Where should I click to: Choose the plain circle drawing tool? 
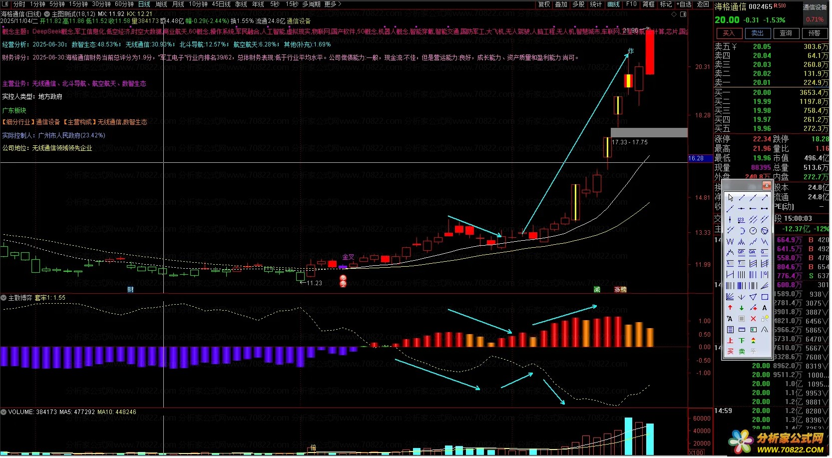click(x=753, y=230)
